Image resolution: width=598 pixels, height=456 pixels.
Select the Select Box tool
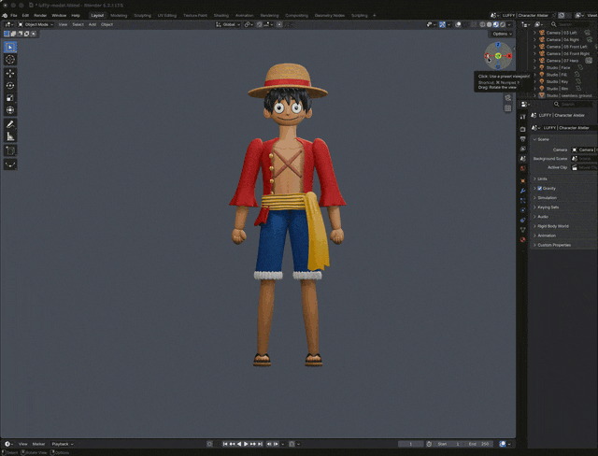(10, 47)
